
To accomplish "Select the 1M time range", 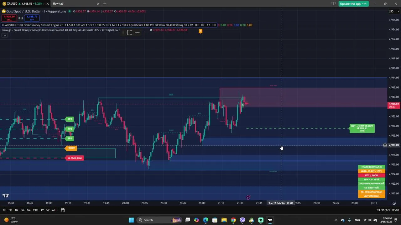I will coord(16,210).
